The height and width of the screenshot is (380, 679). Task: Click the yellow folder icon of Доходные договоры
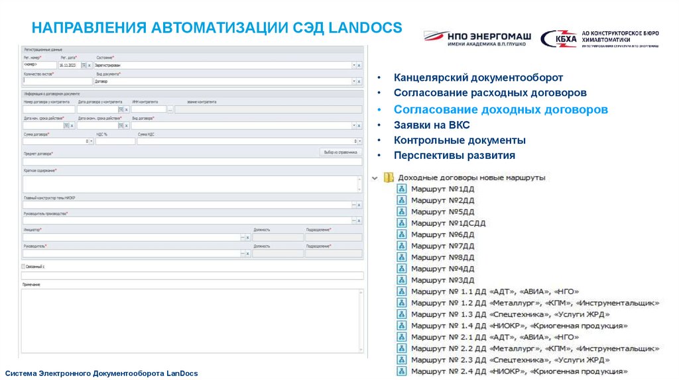click(x=389, y=177)
